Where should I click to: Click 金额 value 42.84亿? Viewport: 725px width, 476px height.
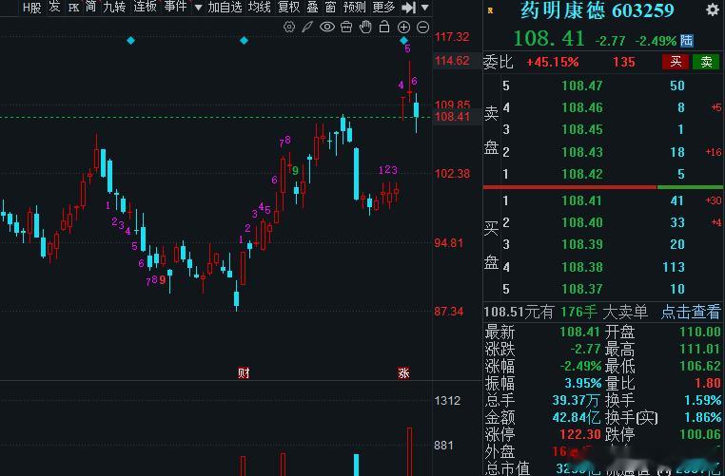pyautogui.click(x=577, y=417)
